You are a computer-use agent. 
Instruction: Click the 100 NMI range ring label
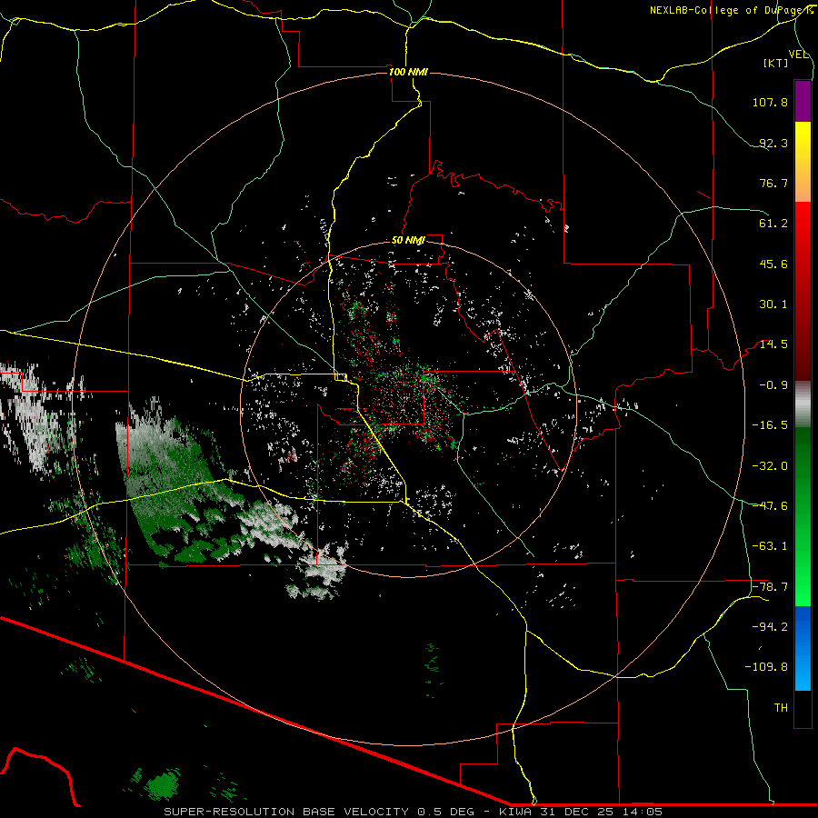(x=408, y=72)
